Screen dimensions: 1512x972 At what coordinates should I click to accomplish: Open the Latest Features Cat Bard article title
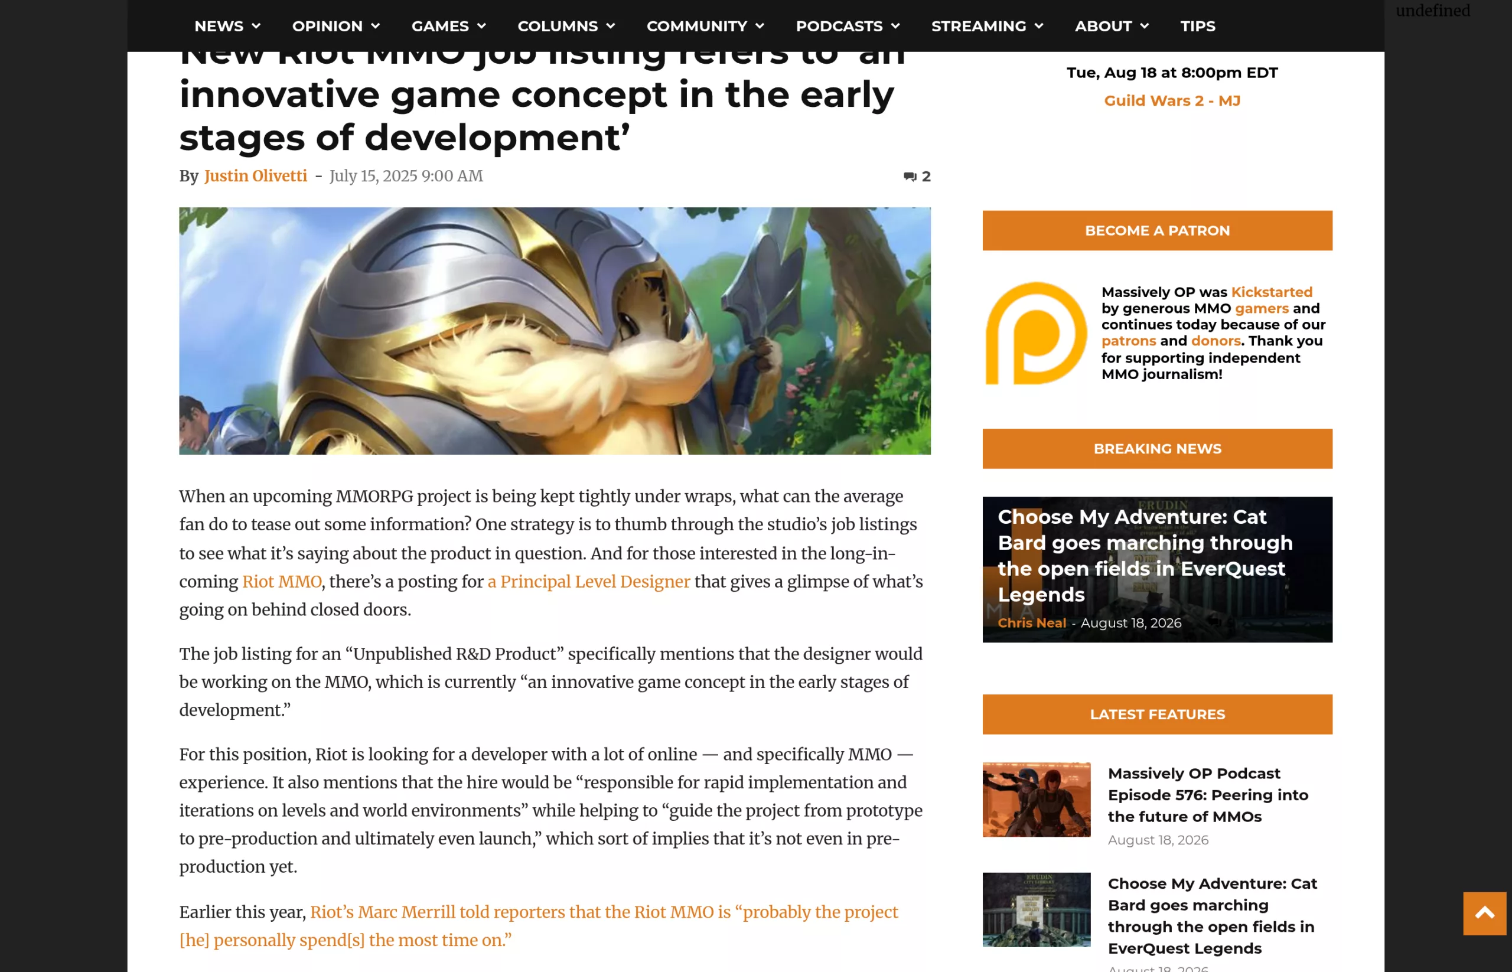[x=1212, y=916]
